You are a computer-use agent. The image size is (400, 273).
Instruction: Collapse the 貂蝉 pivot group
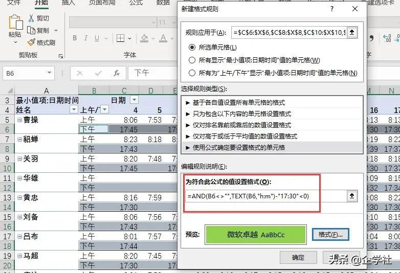(19, 139)
